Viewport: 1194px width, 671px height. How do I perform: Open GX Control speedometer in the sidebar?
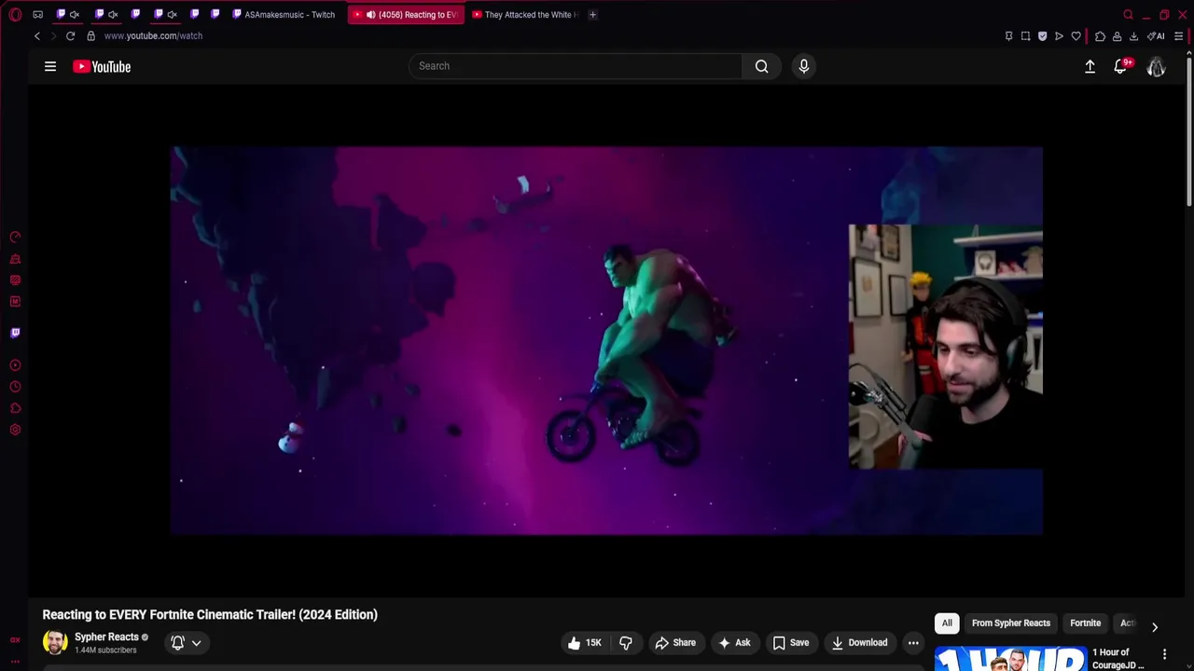tap(15, 238)
